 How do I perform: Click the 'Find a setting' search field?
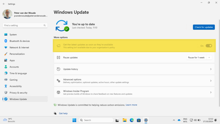pyautogui.click(x=23, y=25)
